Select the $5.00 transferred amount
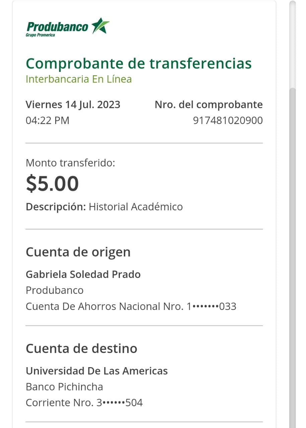The image size is (306, 428). [x=52, y=184]
